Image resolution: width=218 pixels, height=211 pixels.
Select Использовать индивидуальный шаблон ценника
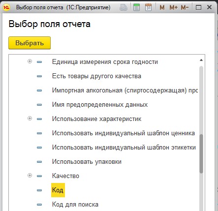click(x=124, y=133)
